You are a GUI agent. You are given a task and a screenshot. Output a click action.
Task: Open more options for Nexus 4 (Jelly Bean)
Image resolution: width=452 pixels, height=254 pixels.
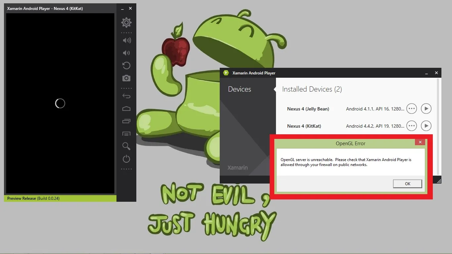click(x=411, y=108)
